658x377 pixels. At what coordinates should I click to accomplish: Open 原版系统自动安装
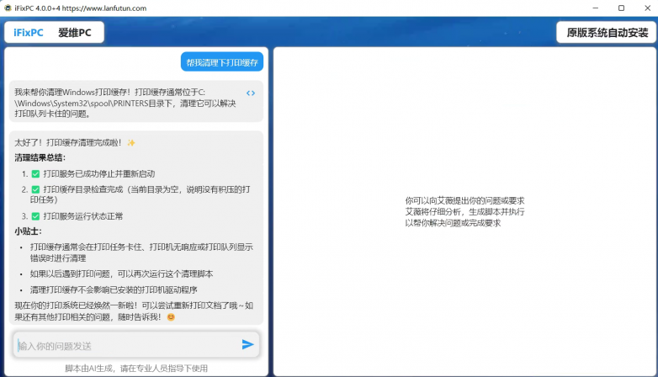[607, 33]
